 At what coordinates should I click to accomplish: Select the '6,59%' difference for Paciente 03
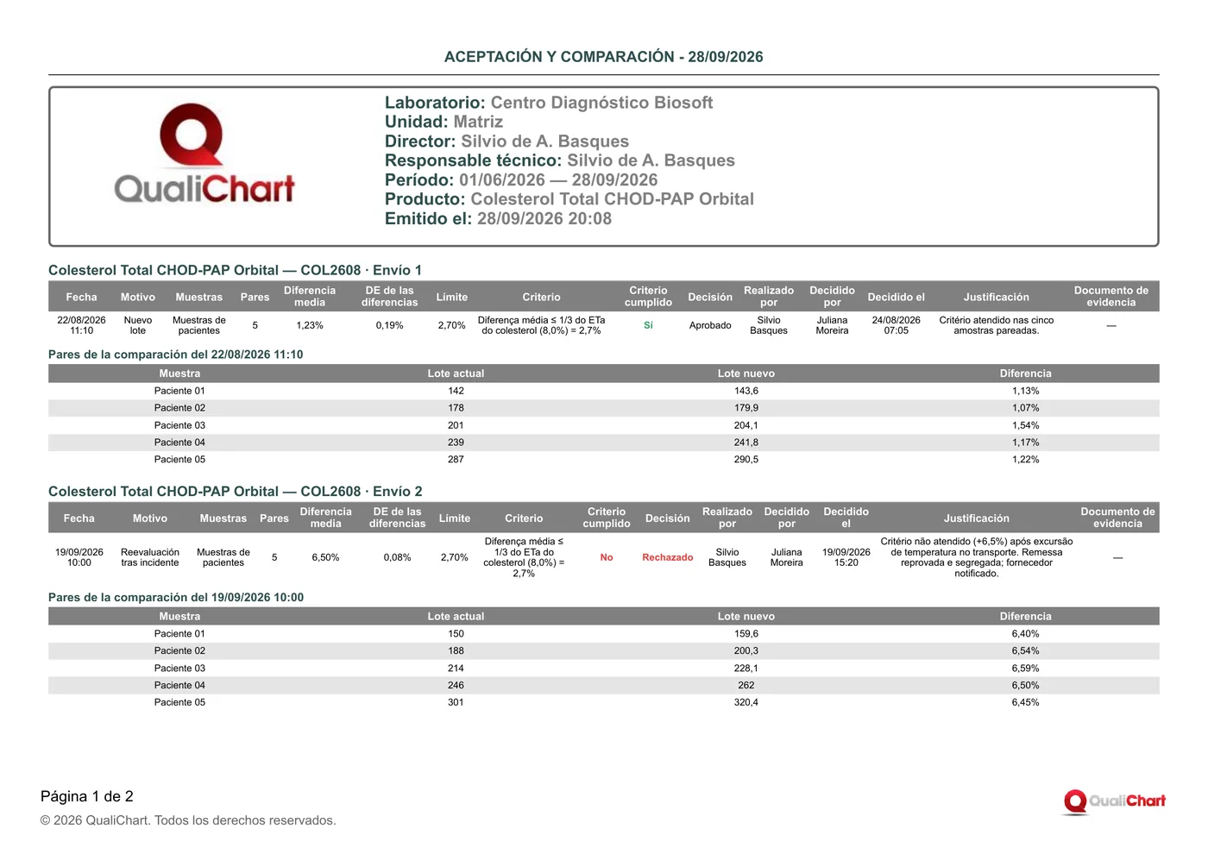pos(1026,669)
